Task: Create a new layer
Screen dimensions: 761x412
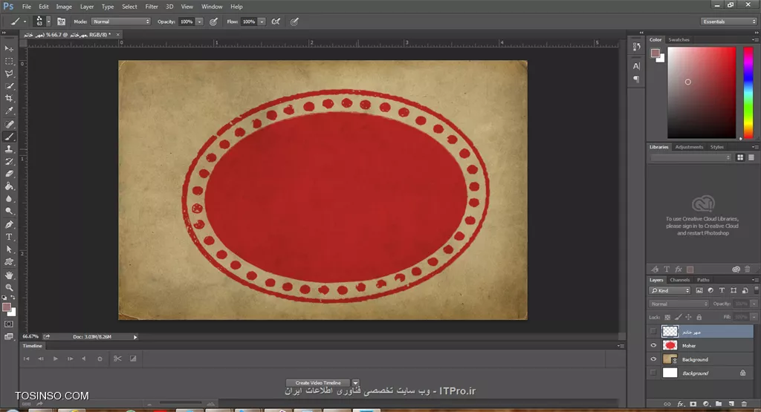Action: (x=731, y=404)
